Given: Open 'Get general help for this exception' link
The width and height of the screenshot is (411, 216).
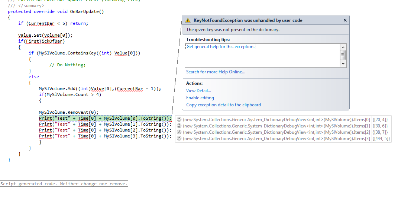Looking at the screenshot, I should 220,47.
